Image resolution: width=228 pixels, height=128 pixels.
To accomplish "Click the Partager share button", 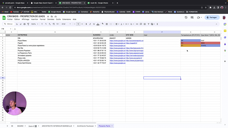I will pyautogui.click(x=212, y=17).
